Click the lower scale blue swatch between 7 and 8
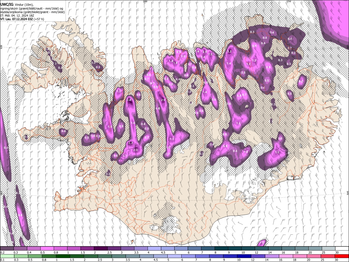The width and height of the screenshot is (349, 262). click(202, 256)
